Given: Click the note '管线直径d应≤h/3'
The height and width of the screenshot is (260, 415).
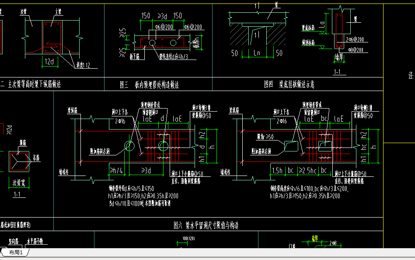Looking at the screenshot, I should coord(174,56).
